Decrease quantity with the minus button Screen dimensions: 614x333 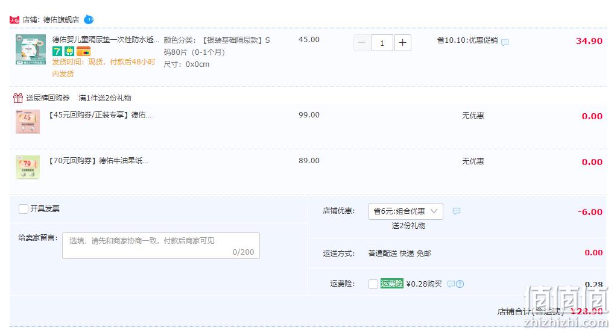click(x=362, y=43)
